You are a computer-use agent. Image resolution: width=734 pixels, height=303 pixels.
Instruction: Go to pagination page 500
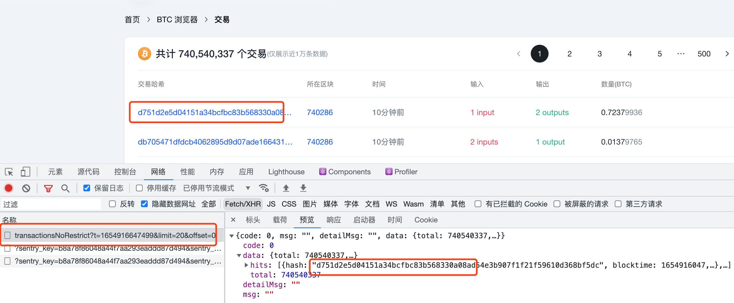(704, 54)
